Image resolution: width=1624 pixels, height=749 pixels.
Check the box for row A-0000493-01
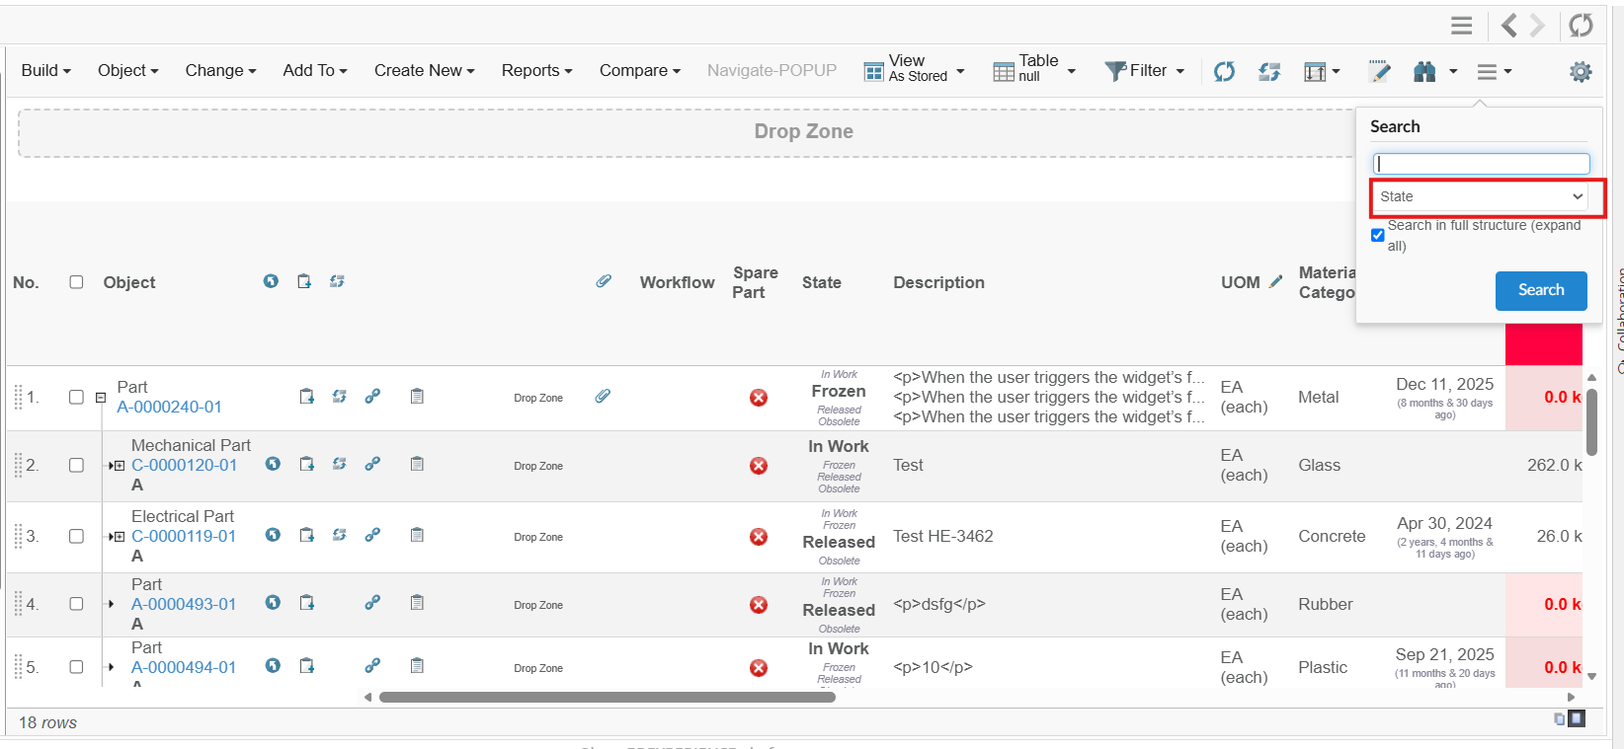coord(76,604)
